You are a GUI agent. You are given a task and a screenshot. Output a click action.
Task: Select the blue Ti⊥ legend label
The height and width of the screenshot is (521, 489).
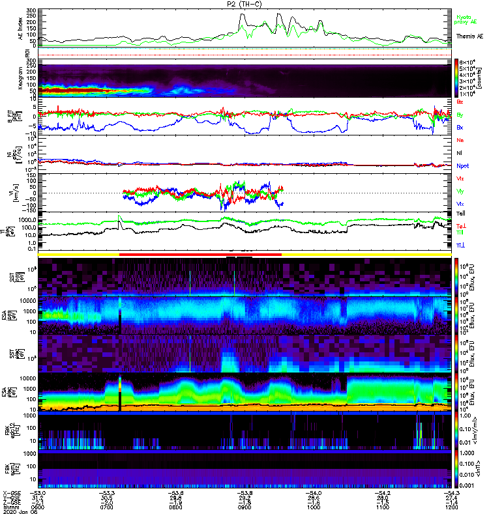coord(460,246)
